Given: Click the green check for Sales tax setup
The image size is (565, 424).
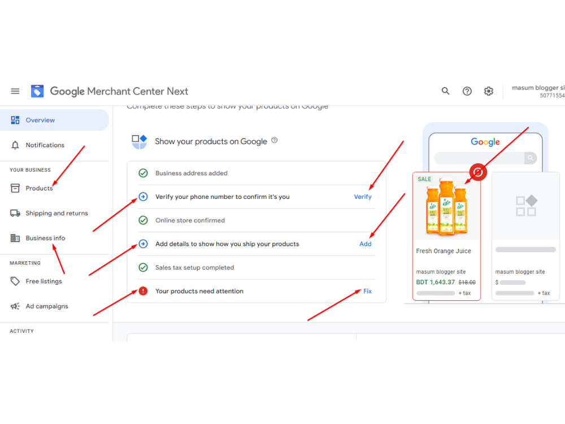Looking at the screenshot, I should [143, 267].
